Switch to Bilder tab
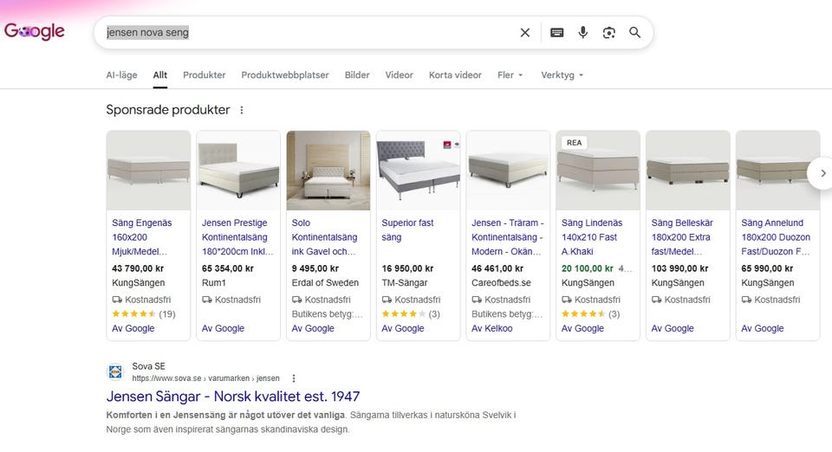The image size is (832, 452). [x=357, y=74]
